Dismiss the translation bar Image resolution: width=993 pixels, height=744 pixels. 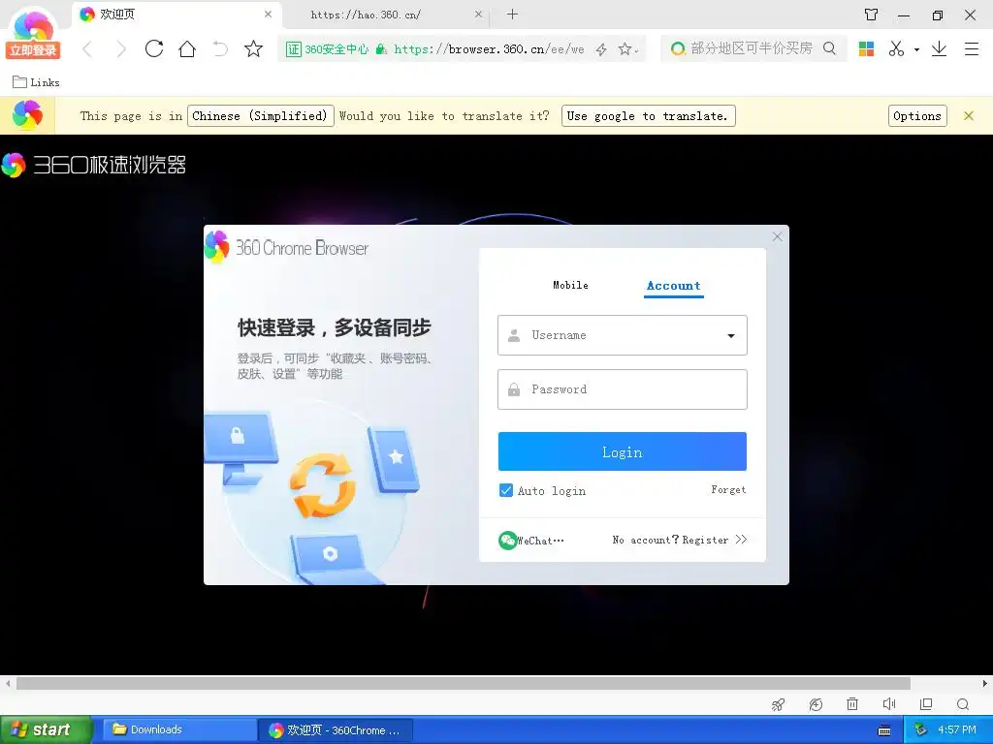[x=969, y=116]
